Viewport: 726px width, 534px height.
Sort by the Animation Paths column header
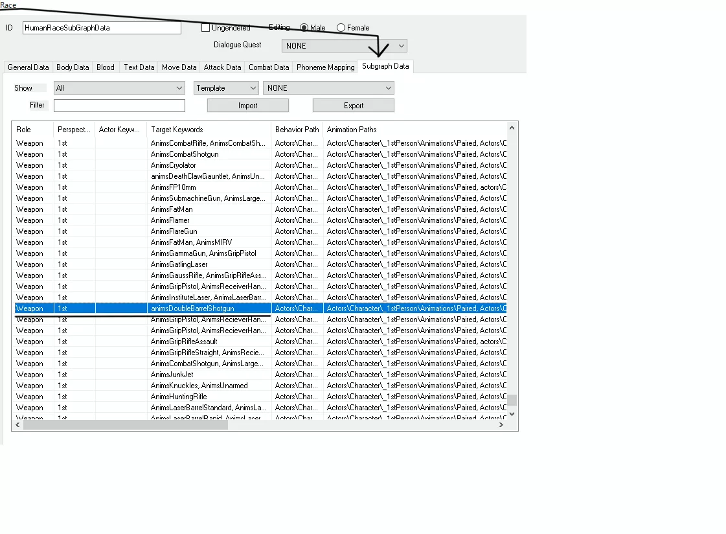pos(414,130)
